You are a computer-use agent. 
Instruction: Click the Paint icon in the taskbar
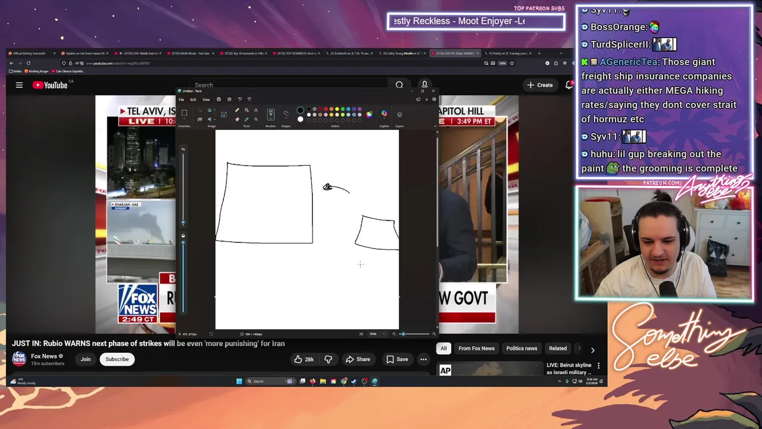[374, 381]
